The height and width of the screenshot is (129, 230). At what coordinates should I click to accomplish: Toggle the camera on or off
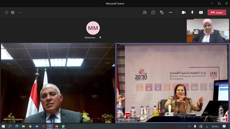click(184, 12)
